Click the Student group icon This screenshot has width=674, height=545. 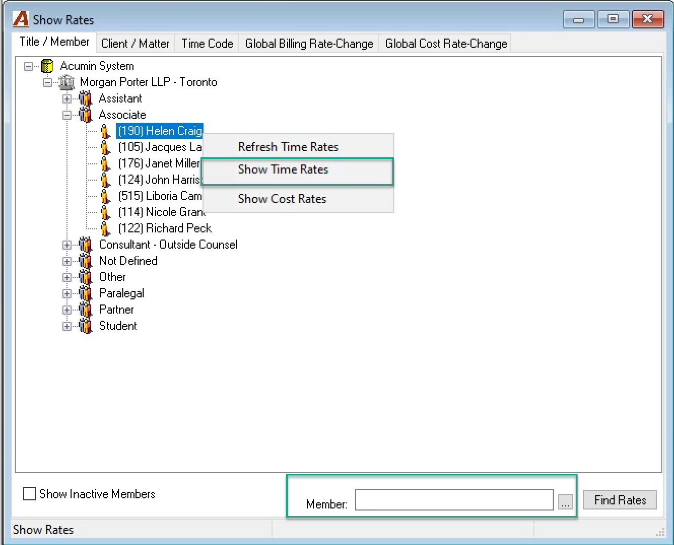tap(86, 326)
